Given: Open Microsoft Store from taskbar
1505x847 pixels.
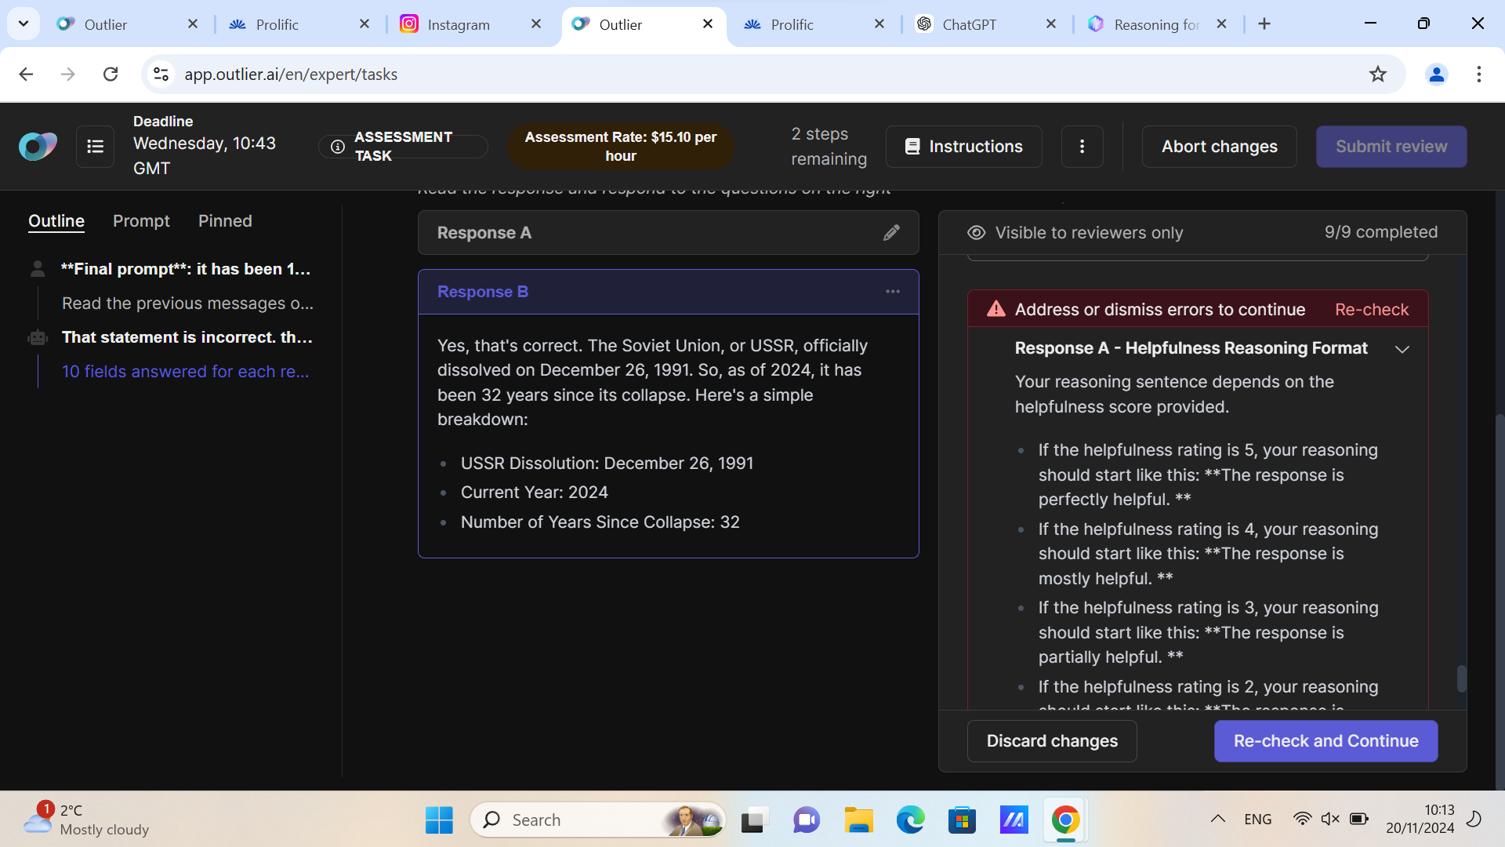Looking at the screenshot, I should coord(962,820).
